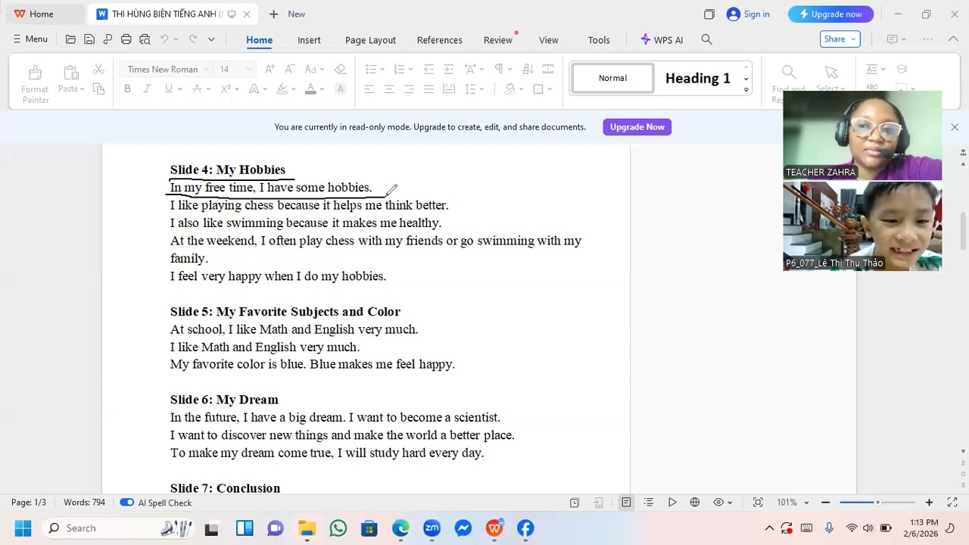The height and width of the screenshot is (545, 969).
Task: Switch to Print Layout view
Action: coord(626,503)
